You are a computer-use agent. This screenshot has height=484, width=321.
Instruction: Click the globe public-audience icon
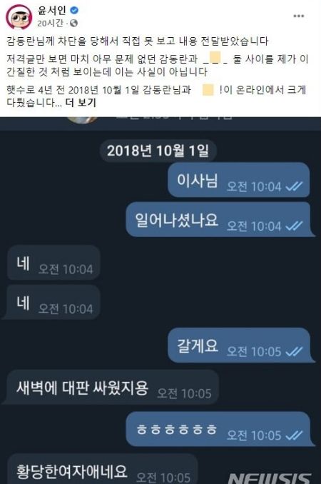coord(73,23)
